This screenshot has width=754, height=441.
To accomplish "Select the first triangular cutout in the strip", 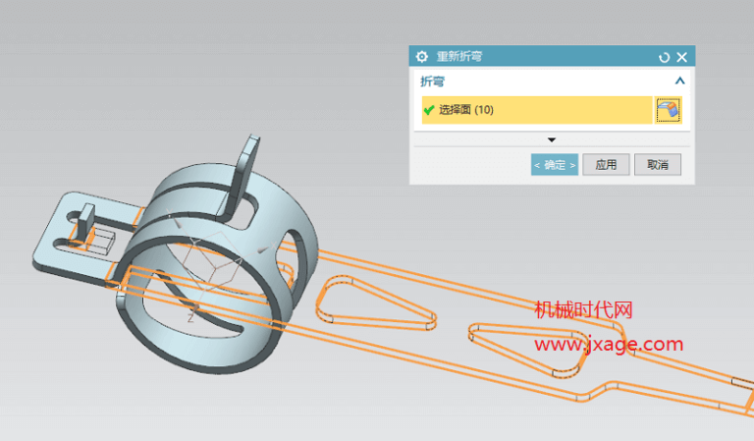I will 376,304.
